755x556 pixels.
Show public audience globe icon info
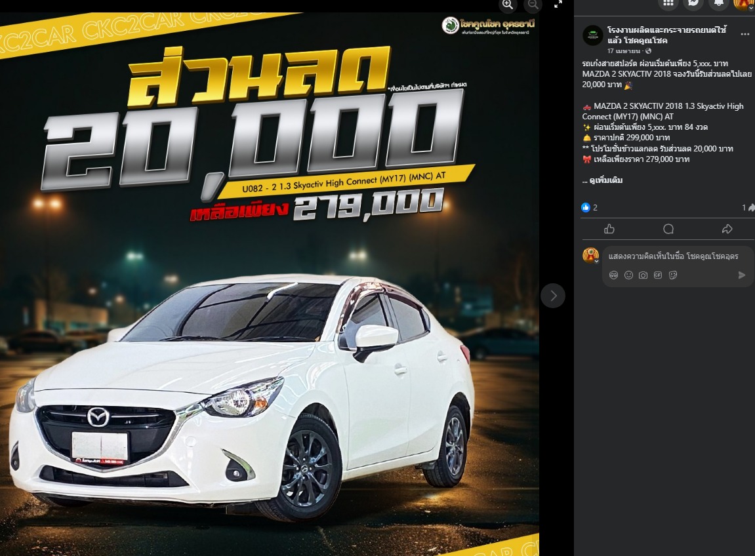(648, 51)
